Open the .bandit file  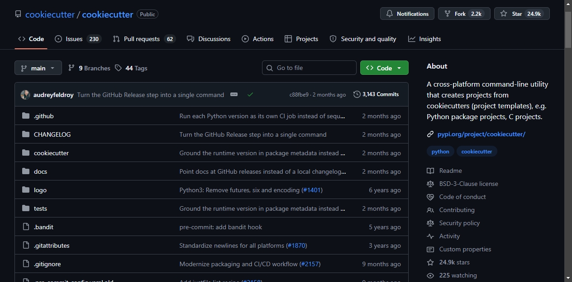[x=44, y=227]
